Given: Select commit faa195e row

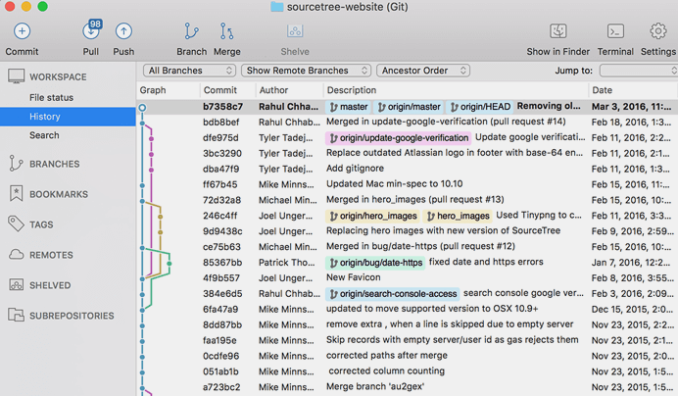Looking at the screenshot, I should point(408,340).
